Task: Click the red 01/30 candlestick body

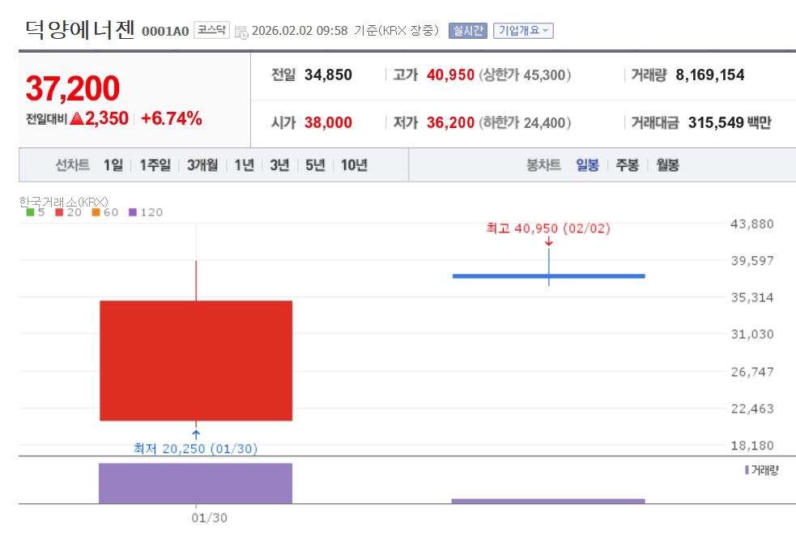Action: tap(196, 361)
